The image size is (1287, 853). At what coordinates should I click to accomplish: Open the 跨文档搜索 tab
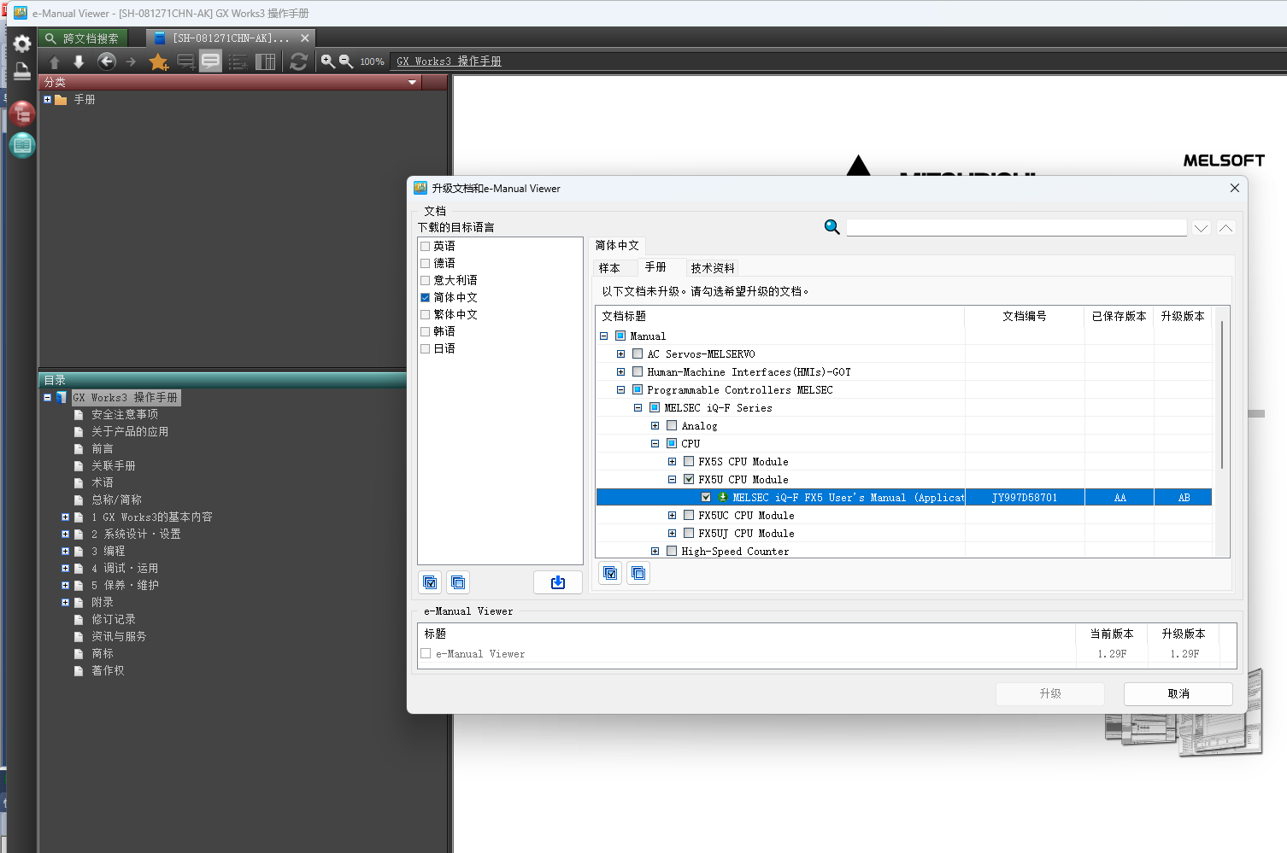[83, 38]
